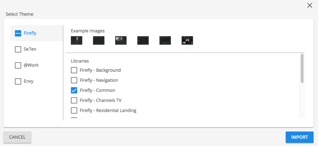The height and width of the screenshot is (146, 318).
Task: Select the Envy theme checkbox
Action: [18, 82]
